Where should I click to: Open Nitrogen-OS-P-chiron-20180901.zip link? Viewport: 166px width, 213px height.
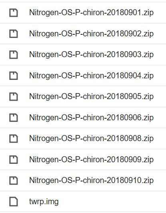click(91, 13)
